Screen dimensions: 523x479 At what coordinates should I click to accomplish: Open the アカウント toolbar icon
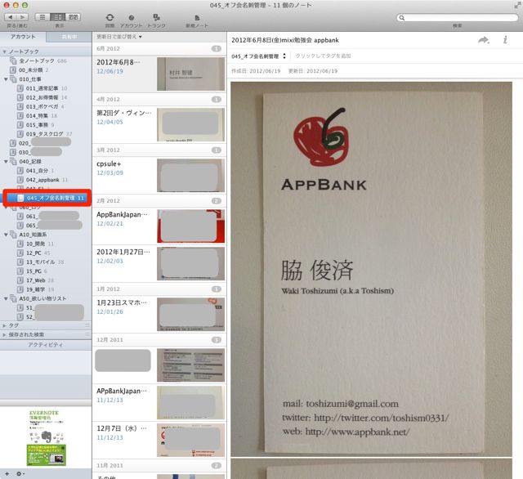(131, 18)
